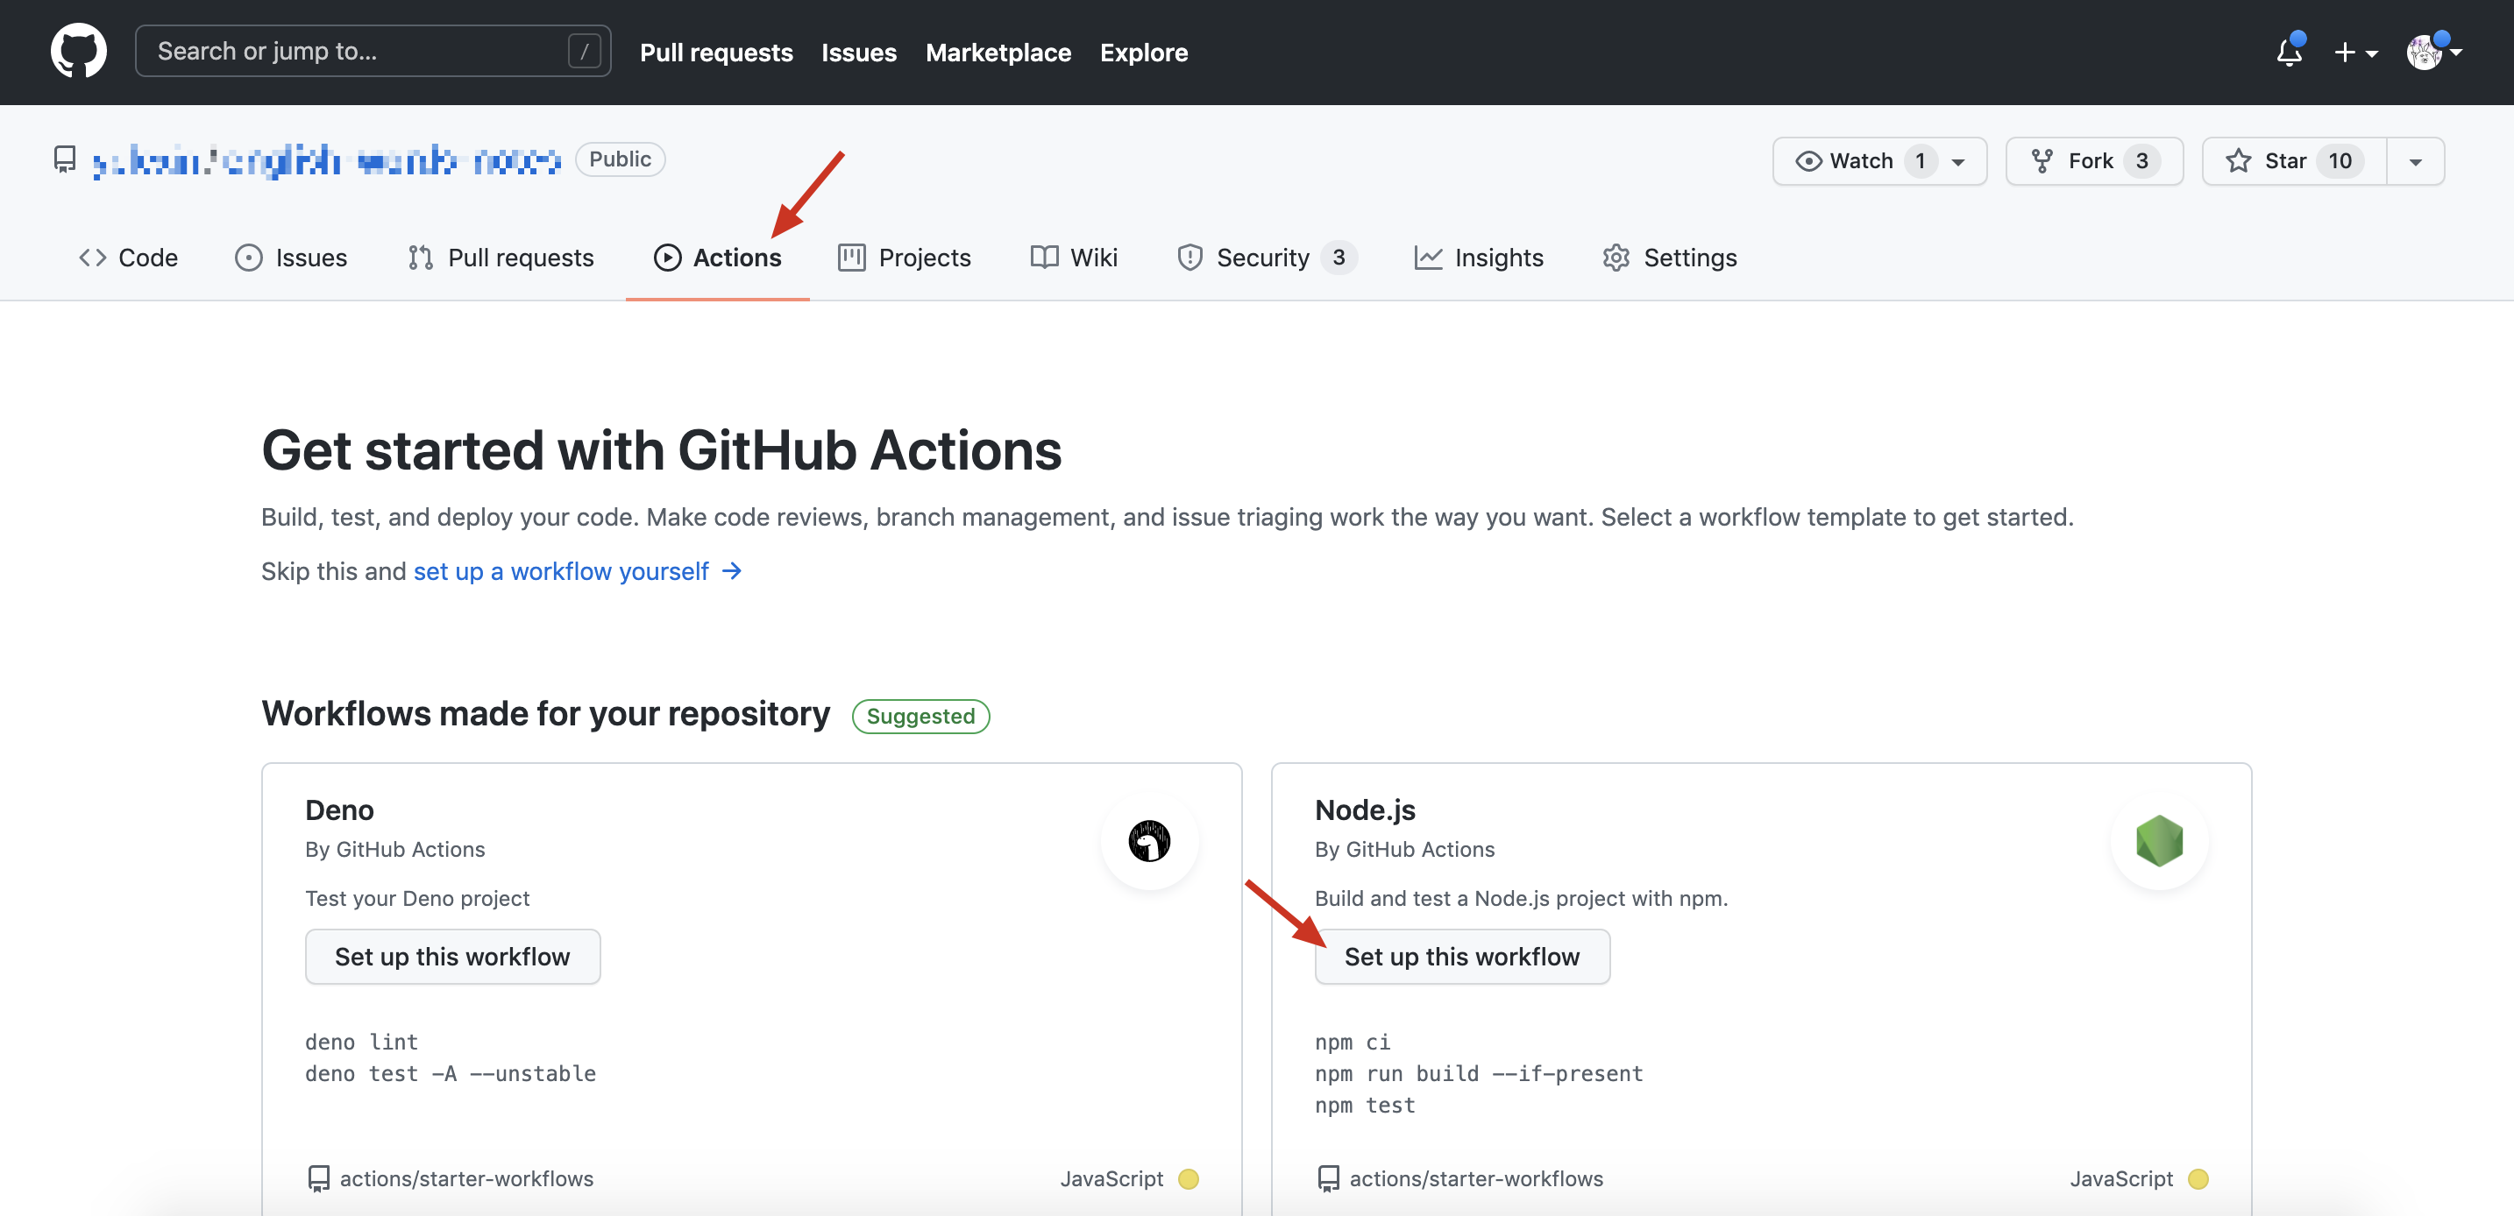Click the 'npm run build --if-present' text

tap(1479, 1073)
